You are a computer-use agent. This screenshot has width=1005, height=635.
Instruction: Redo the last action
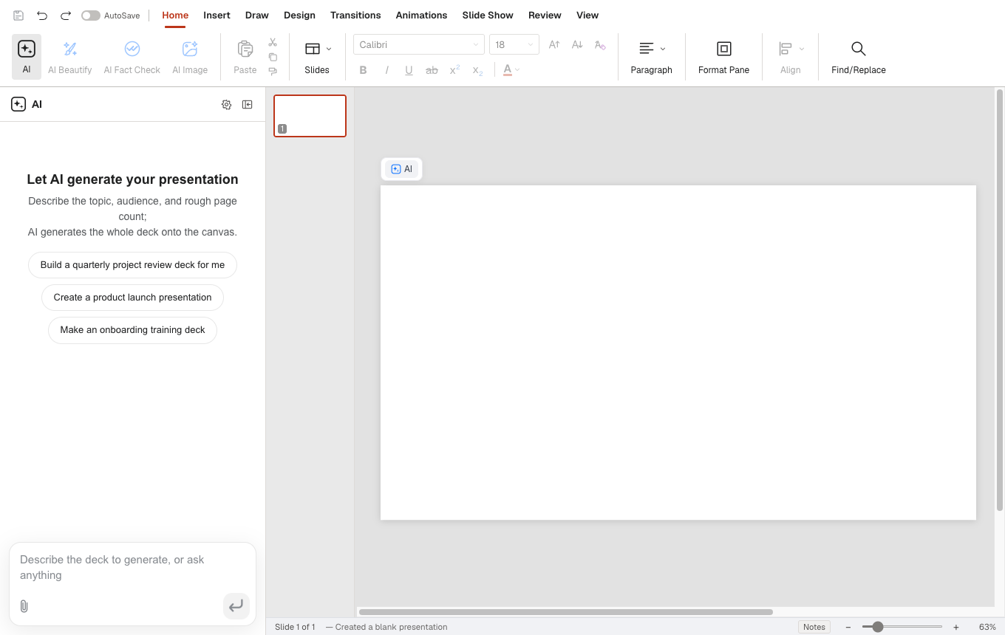(x=66, y=16)
